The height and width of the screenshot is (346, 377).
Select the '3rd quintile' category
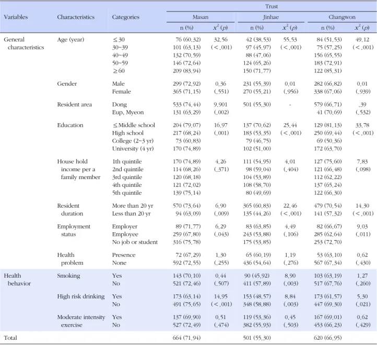[127, 177]
